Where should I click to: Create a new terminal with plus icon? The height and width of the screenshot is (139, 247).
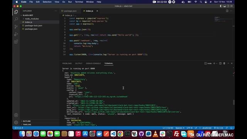coord(214,63)
